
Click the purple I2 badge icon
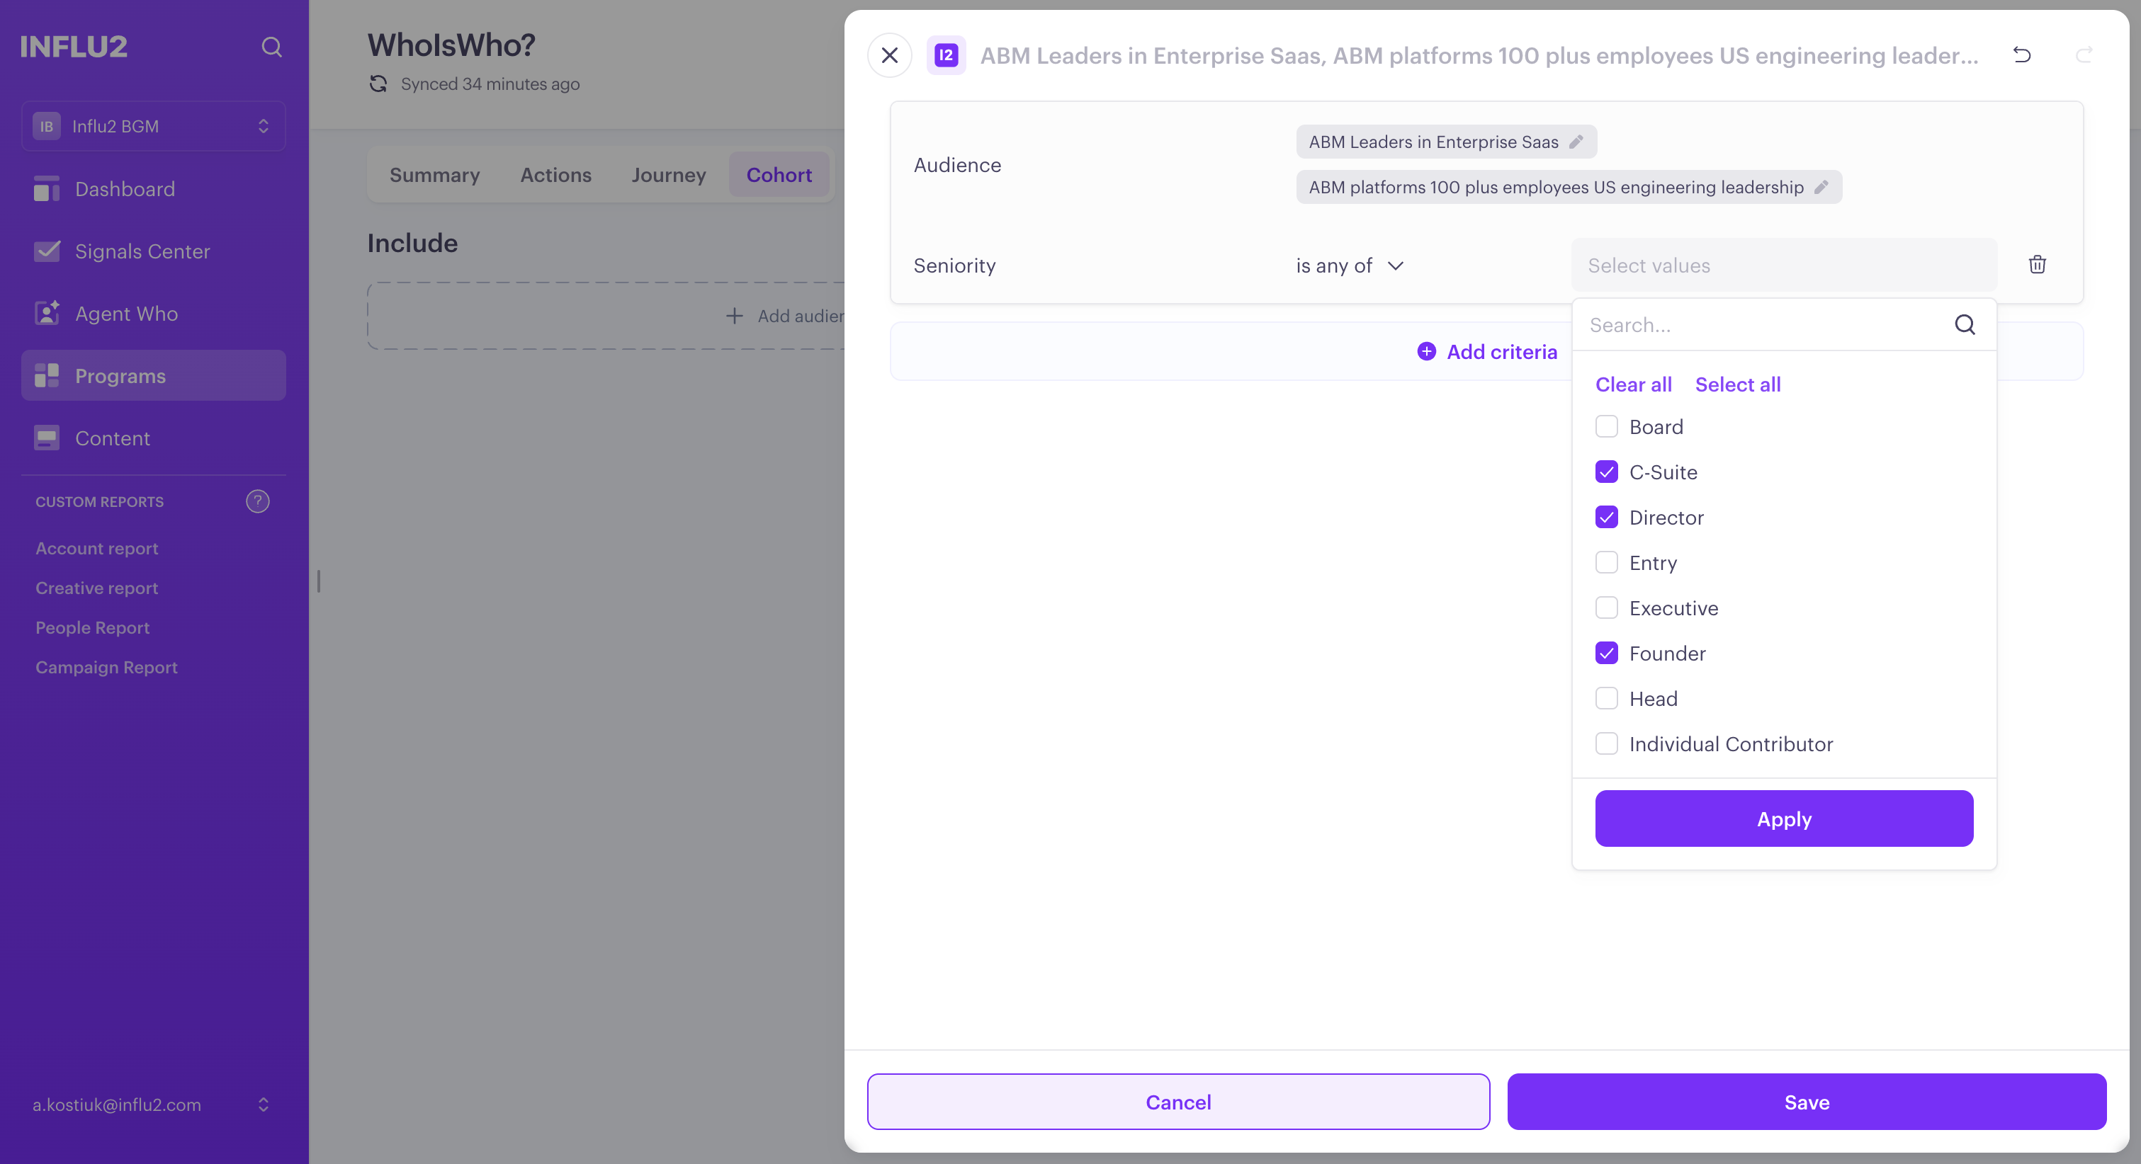click(946, 56)
